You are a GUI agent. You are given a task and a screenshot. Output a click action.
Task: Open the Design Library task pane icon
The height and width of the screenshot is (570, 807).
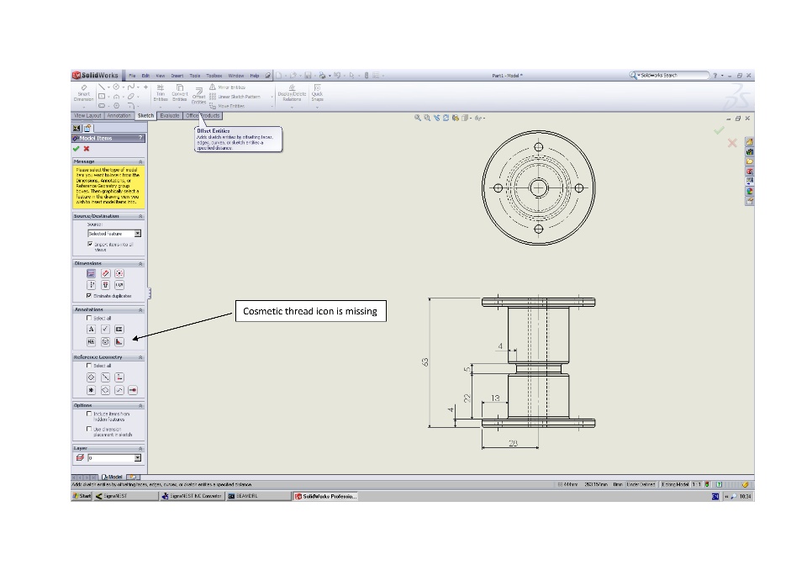click(749, 152)
